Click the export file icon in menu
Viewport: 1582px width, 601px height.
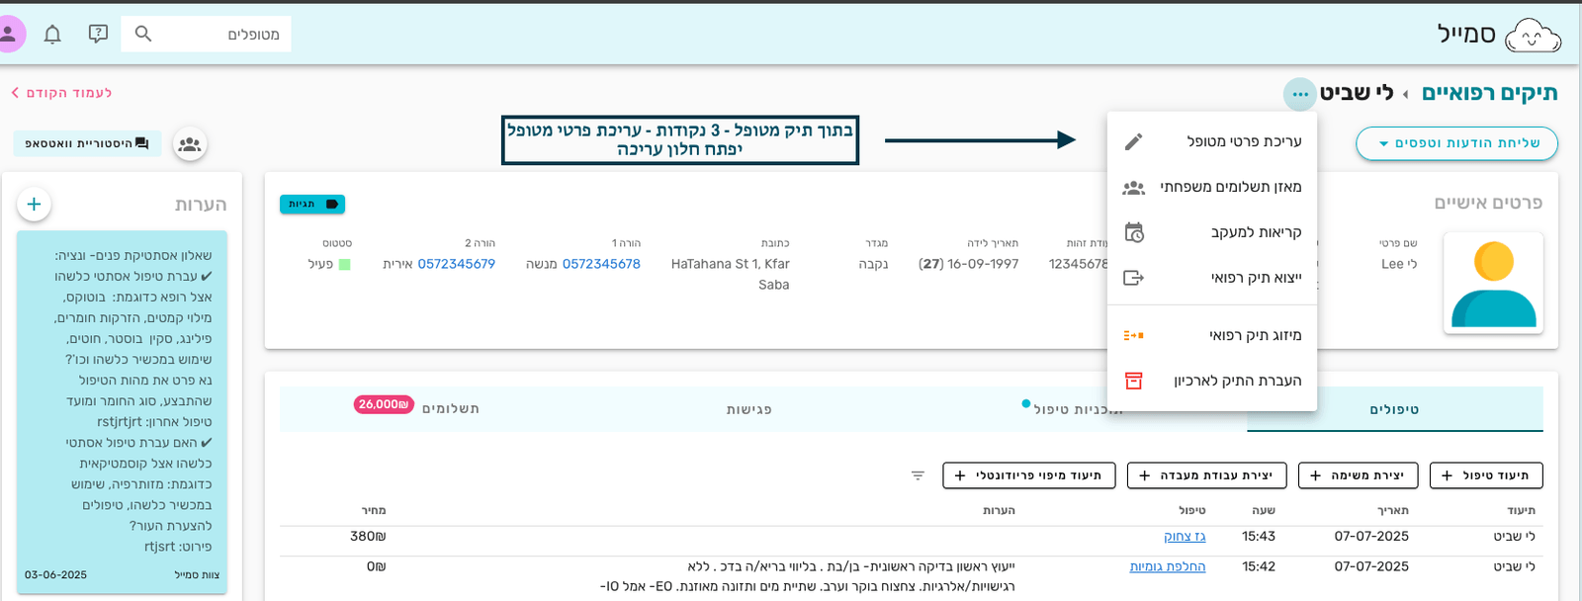coord(1134,278)
